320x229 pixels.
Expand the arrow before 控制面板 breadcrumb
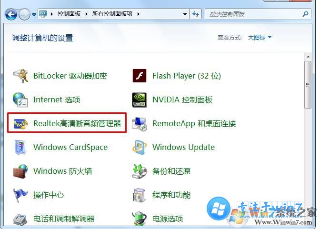click(x=52, y=14)
